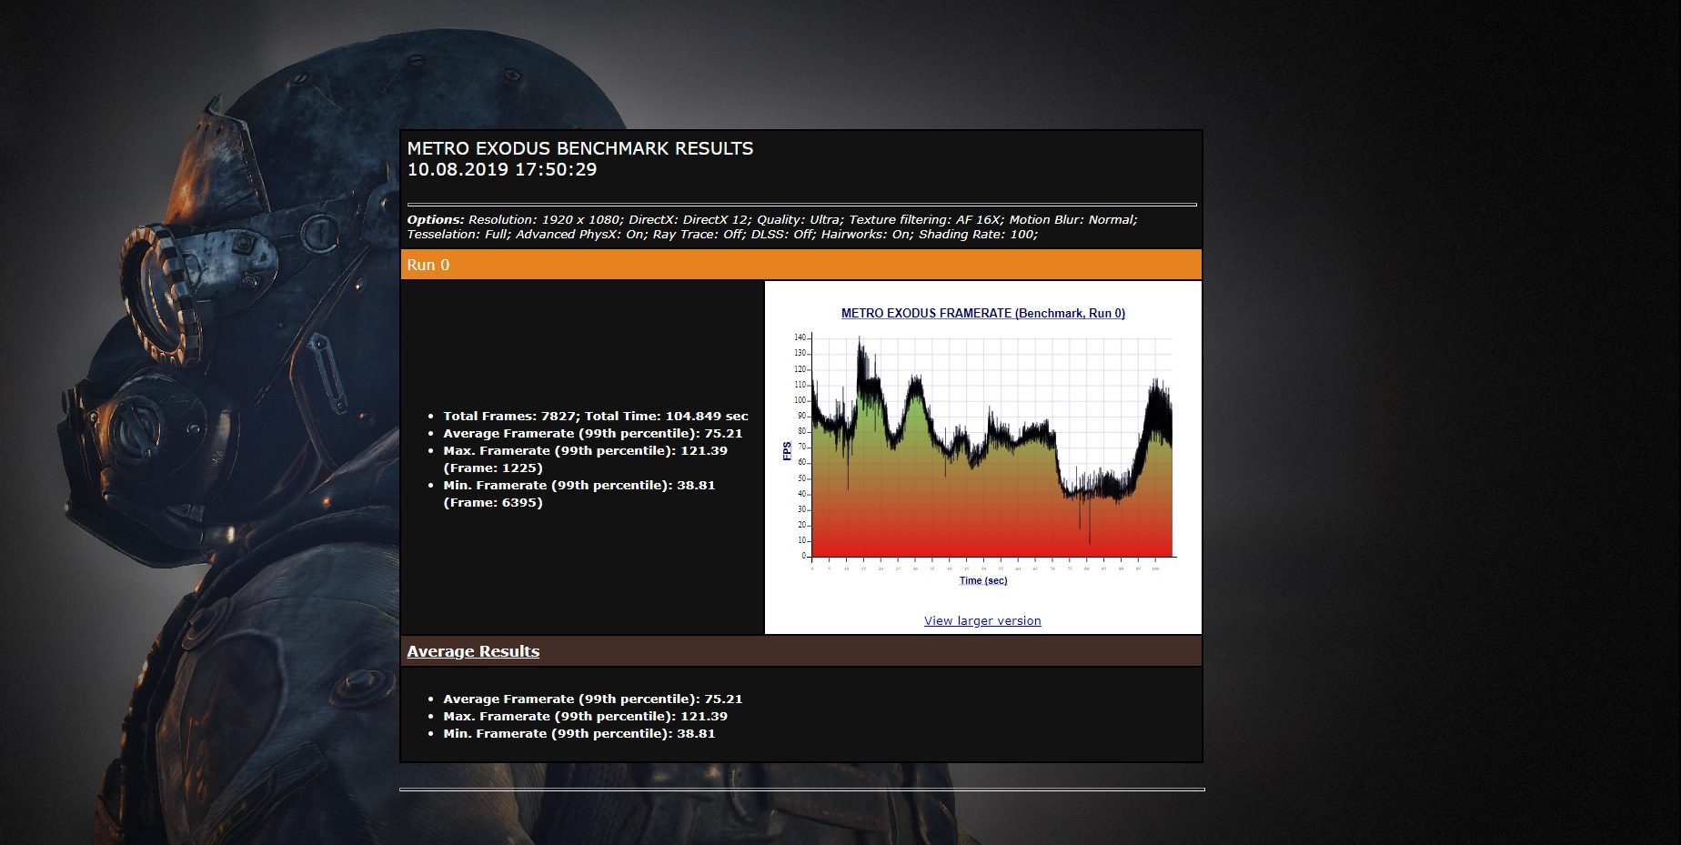
Task: Click the timestamp "10.08.2019 17:50:29"
Action: (x=502, y=169)
